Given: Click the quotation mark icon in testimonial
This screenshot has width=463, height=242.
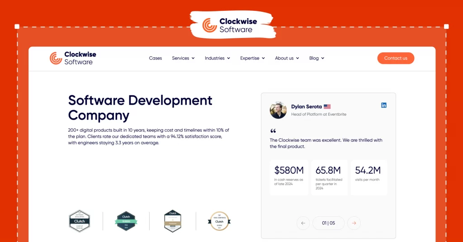Looking at the screenshot, I should click(x=273, y=131).
